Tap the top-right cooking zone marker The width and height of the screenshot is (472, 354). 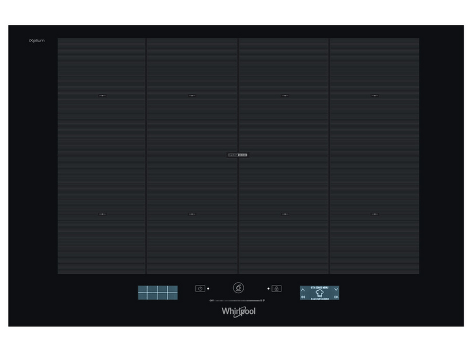pyautogui.click(x=375, y=96)
